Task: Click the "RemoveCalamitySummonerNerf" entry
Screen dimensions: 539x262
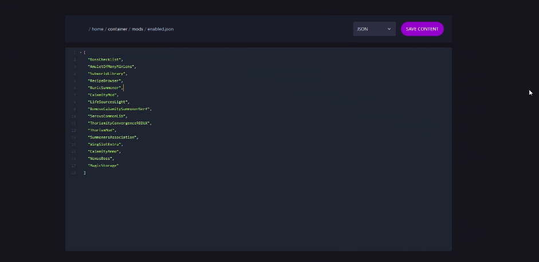Action: [120, 109]
